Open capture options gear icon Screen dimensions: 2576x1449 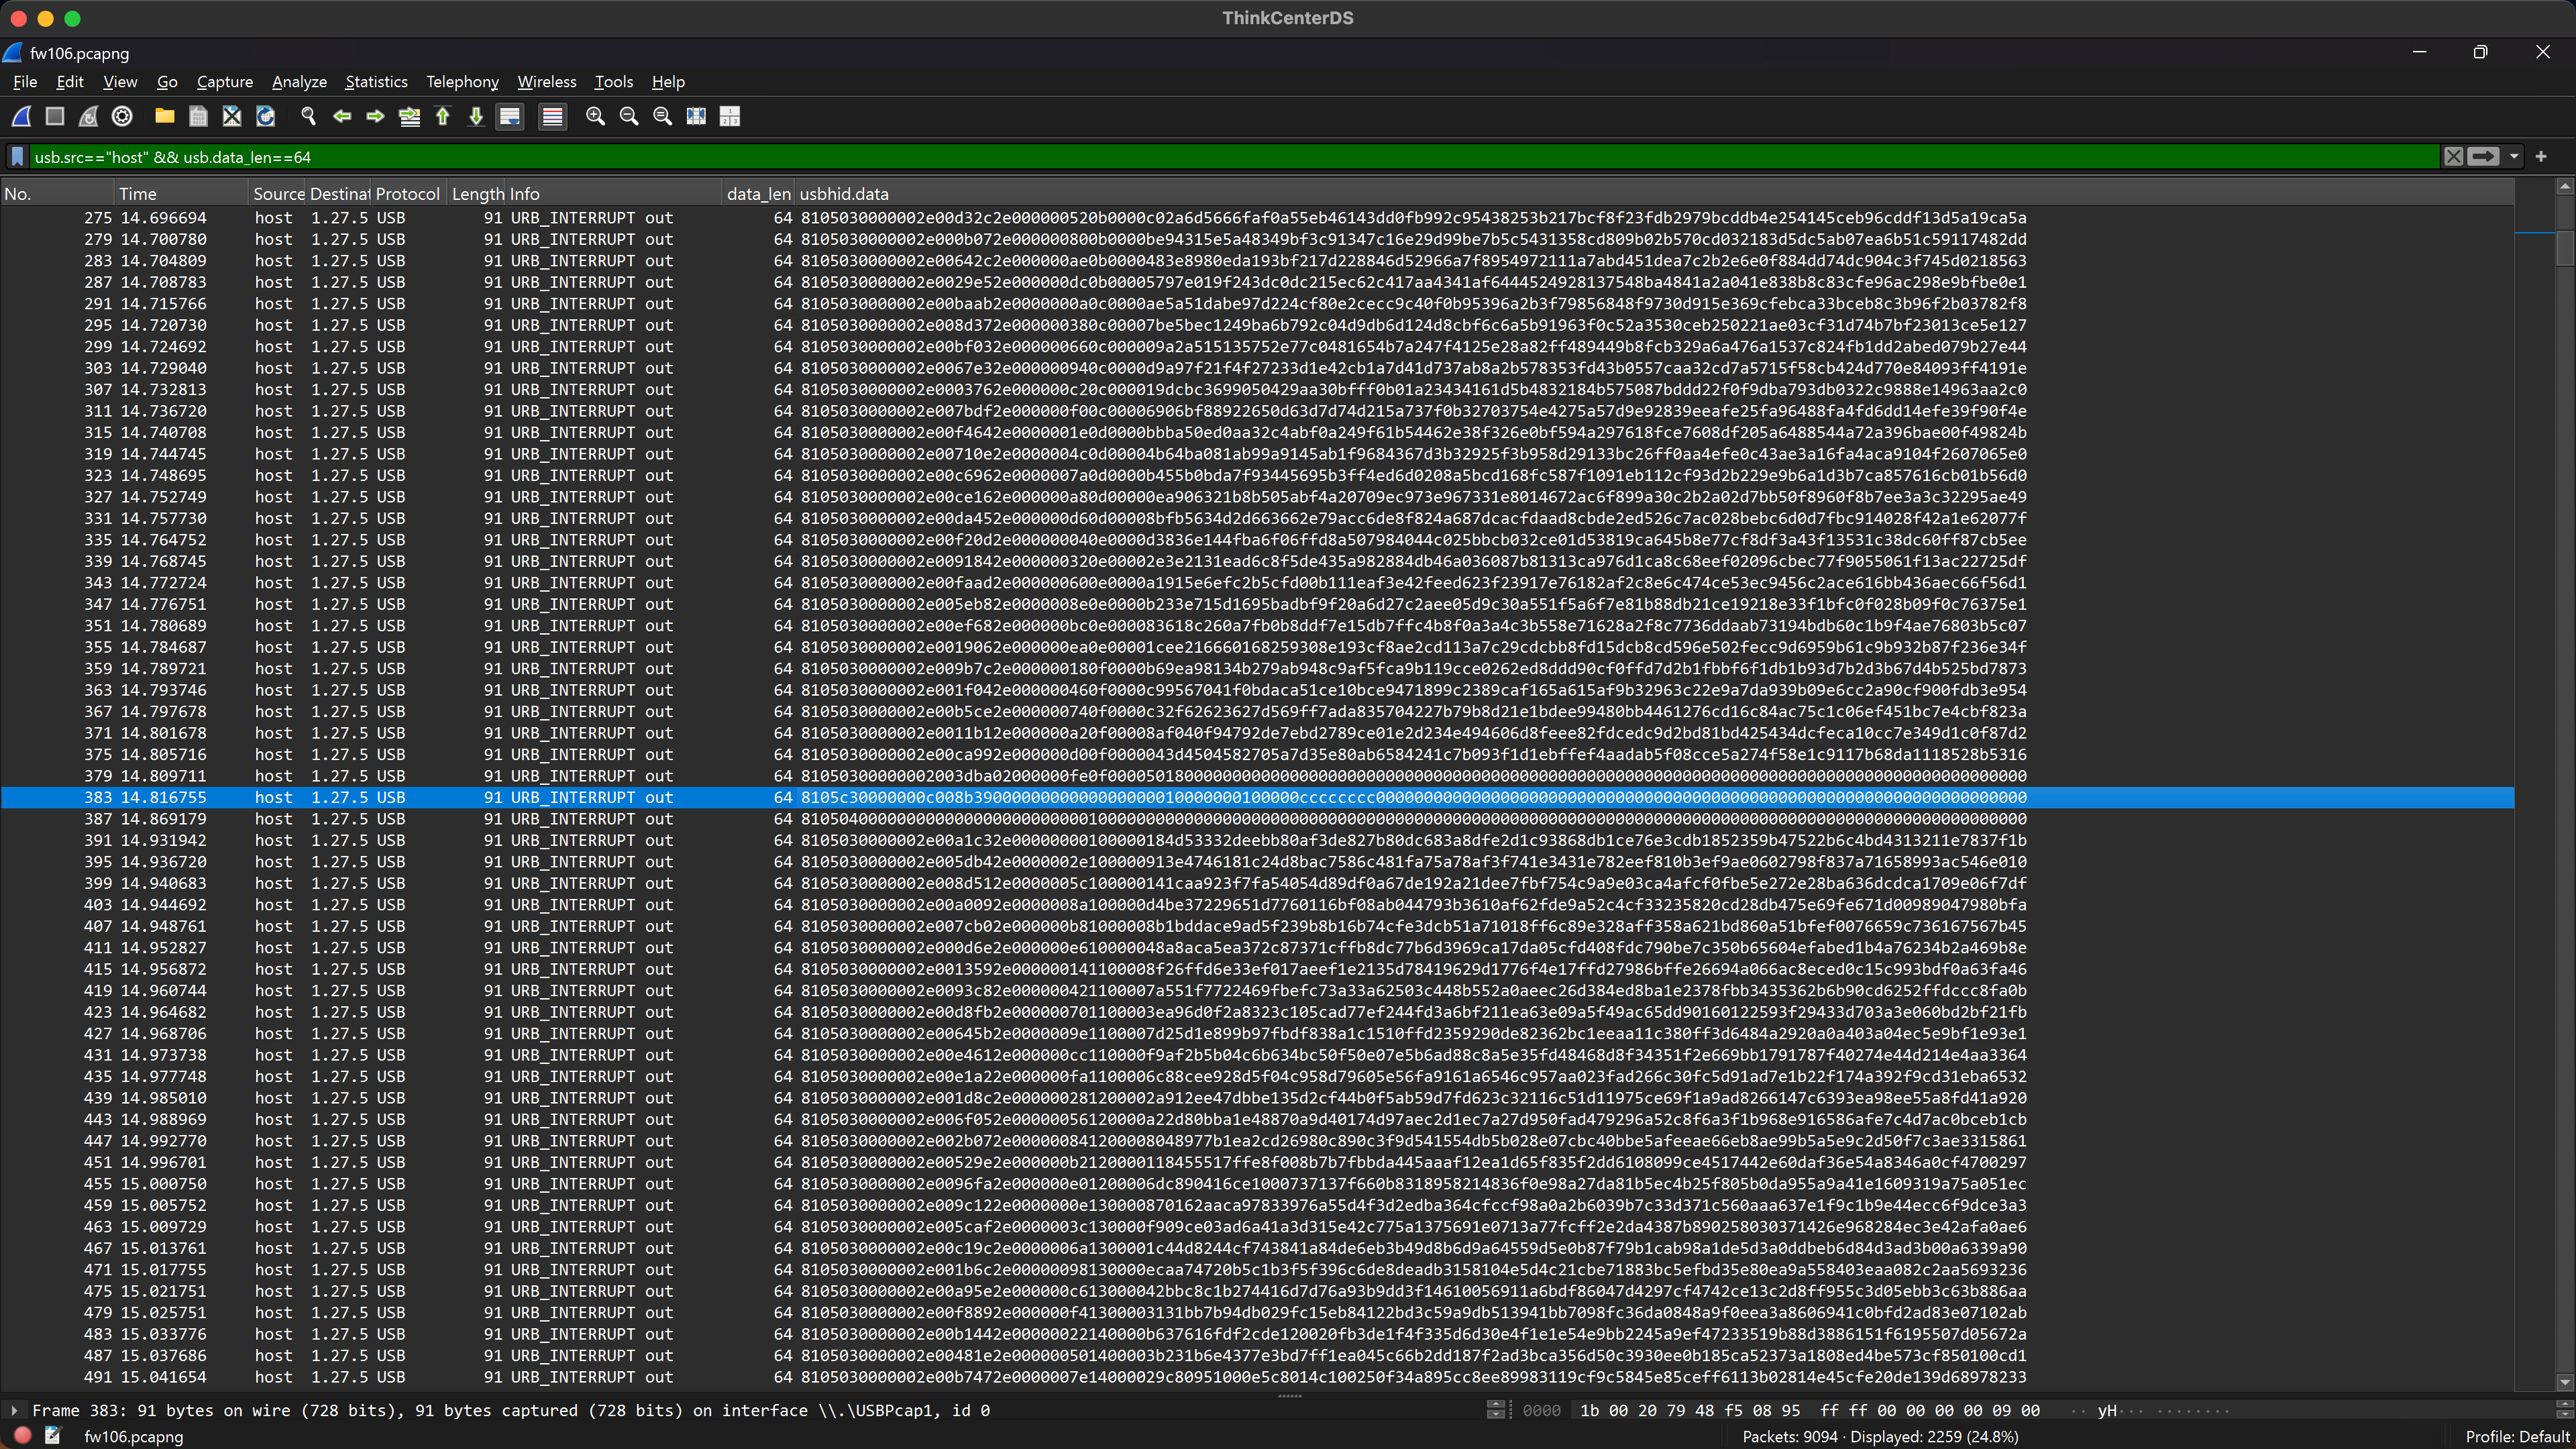pos(122,117)
